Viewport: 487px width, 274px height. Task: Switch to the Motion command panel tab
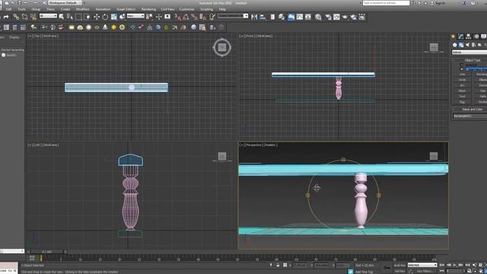(x=476, y=37)
